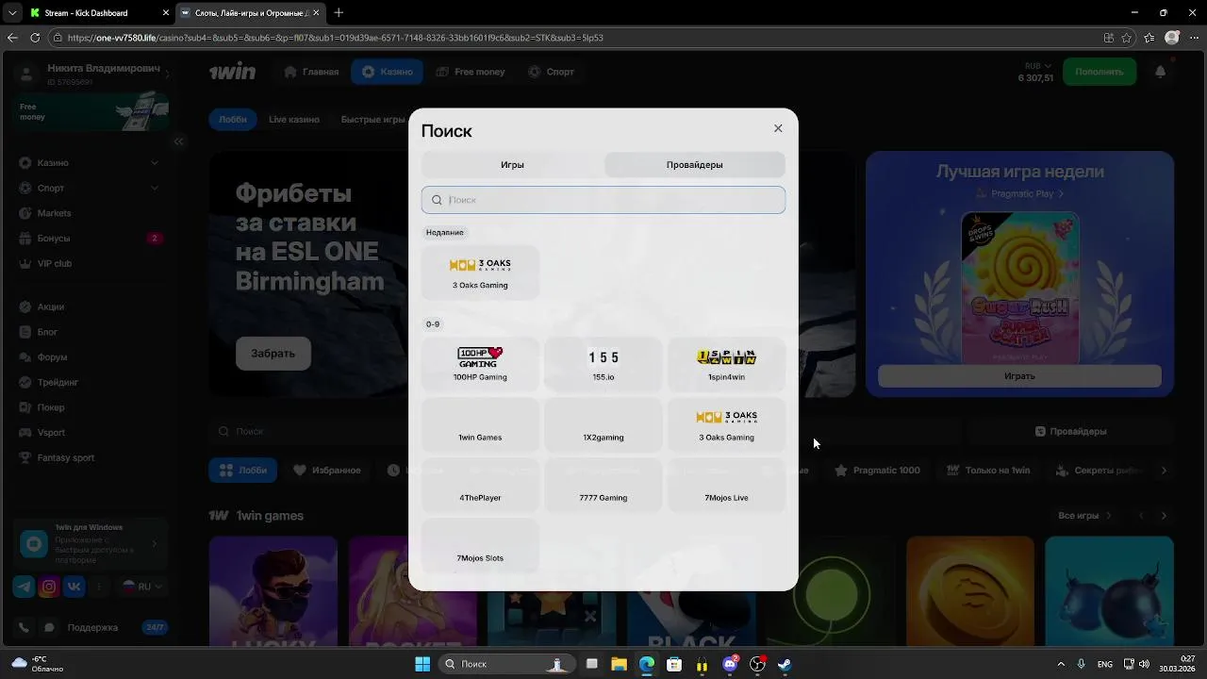Open Все игры link for 1win games
The height and width of the screenshot is (679, 1207).
point(1084,516)
